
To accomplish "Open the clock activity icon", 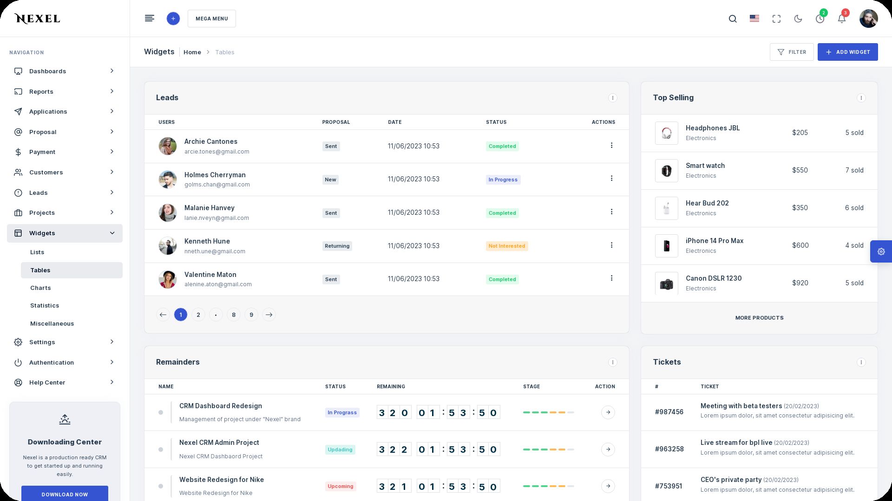I will [820, 19].
